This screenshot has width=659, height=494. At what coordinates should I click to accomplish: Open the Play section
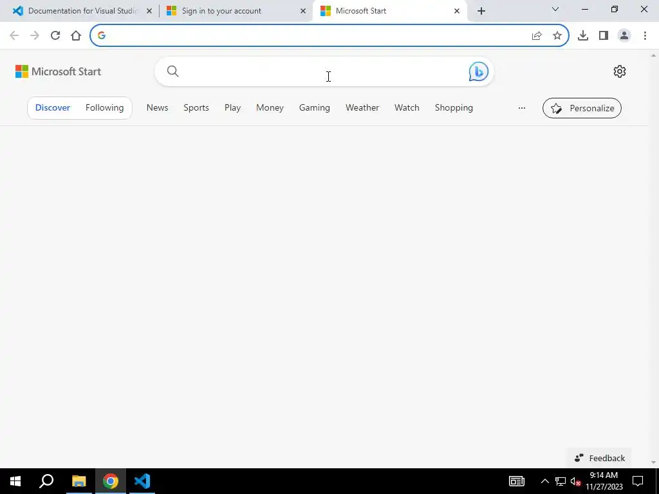click(x=232, y=107)
